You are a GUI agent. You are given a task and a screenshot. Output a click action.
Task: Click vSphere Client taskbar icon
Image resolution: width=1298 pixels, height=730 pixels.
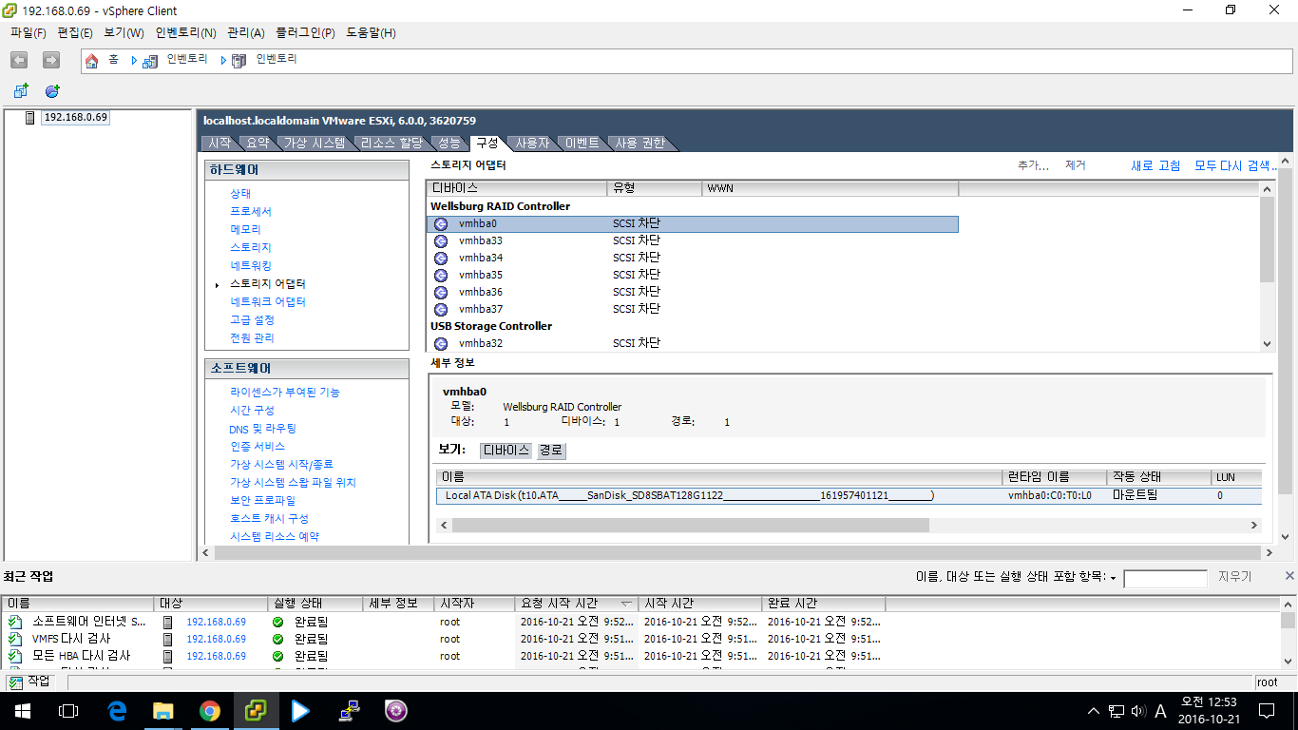[256, 711]
